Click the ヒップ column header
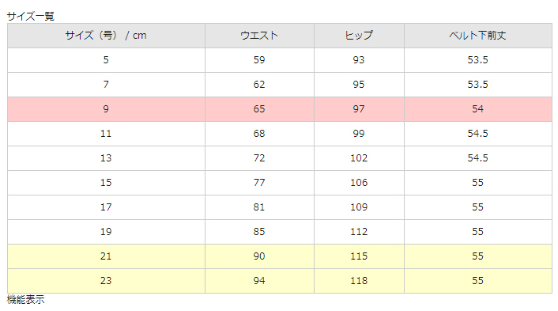The image size is (558, 311). click(359, 36)
